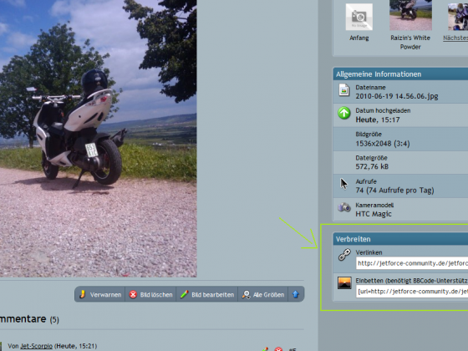Viewport: 468px width, 351px height.
Task: Click the Dateiname file icon
Action: tap(344, 90)
